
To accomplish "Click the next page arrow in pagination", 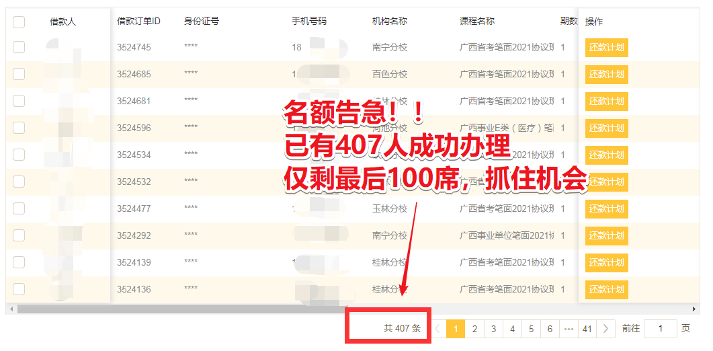I will (x=605, y=329).
